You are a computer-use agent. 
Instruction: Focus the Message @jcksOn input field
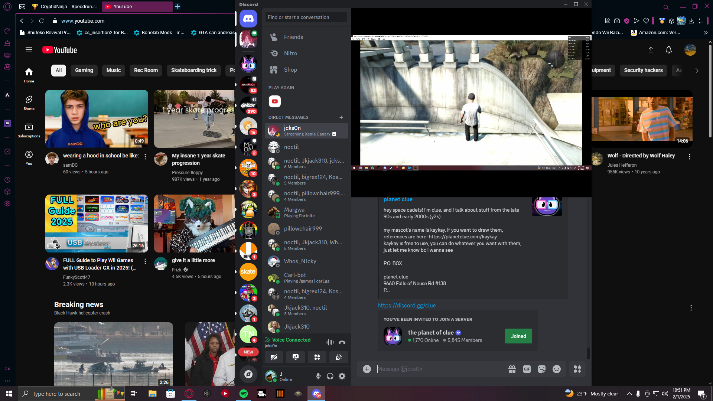[438, 369]
